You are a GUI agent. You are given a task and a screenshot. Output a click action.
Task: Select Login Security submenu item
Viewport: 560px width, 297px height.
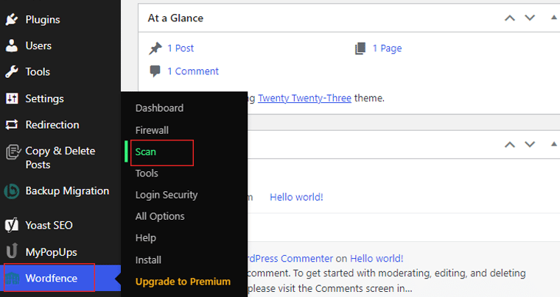click(x=167, y=195)
